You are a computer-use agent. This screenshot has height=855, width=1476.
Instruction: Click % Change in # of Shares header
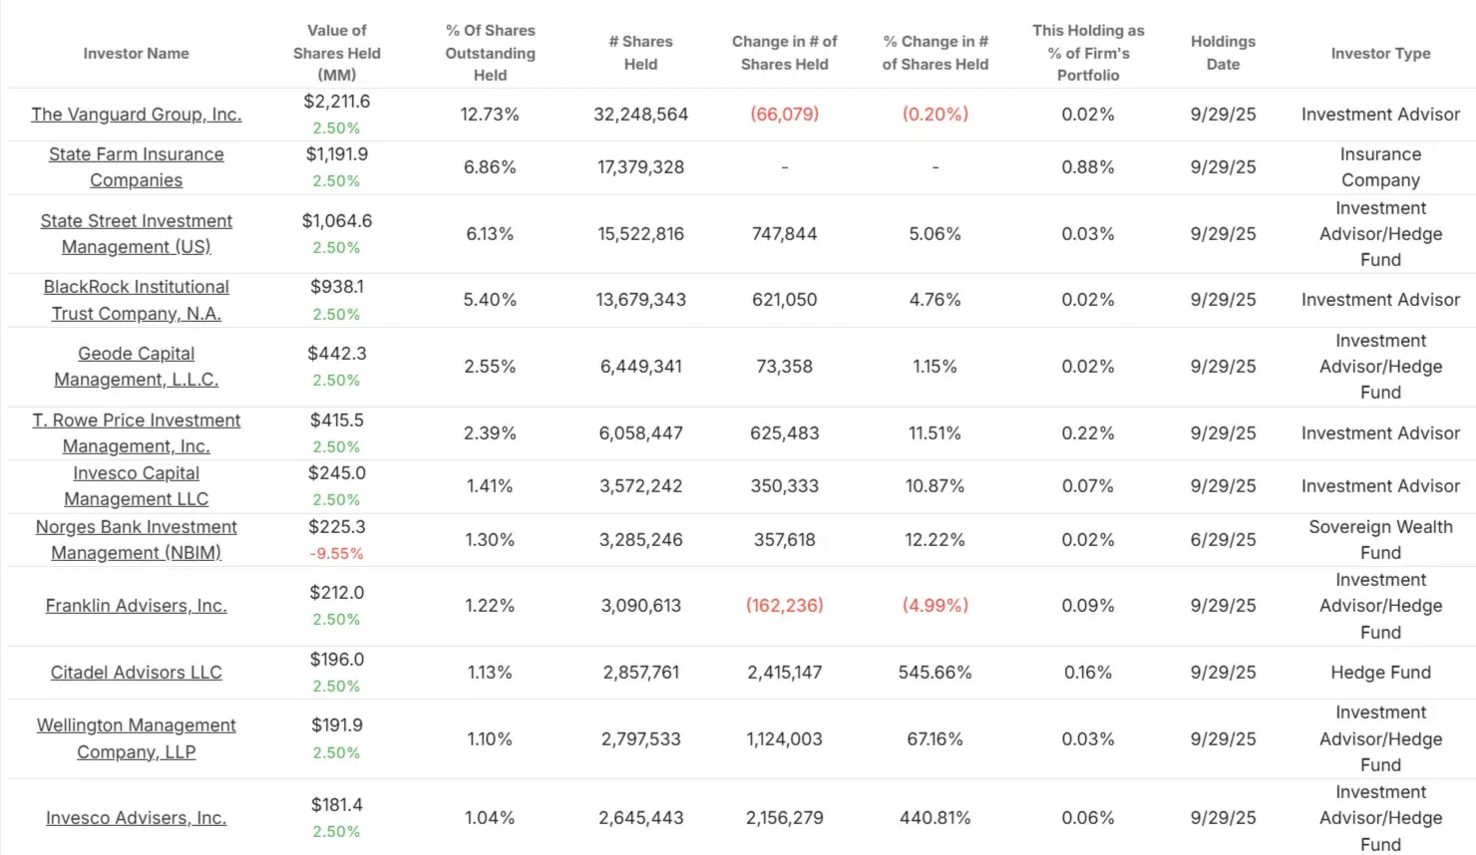935,53
